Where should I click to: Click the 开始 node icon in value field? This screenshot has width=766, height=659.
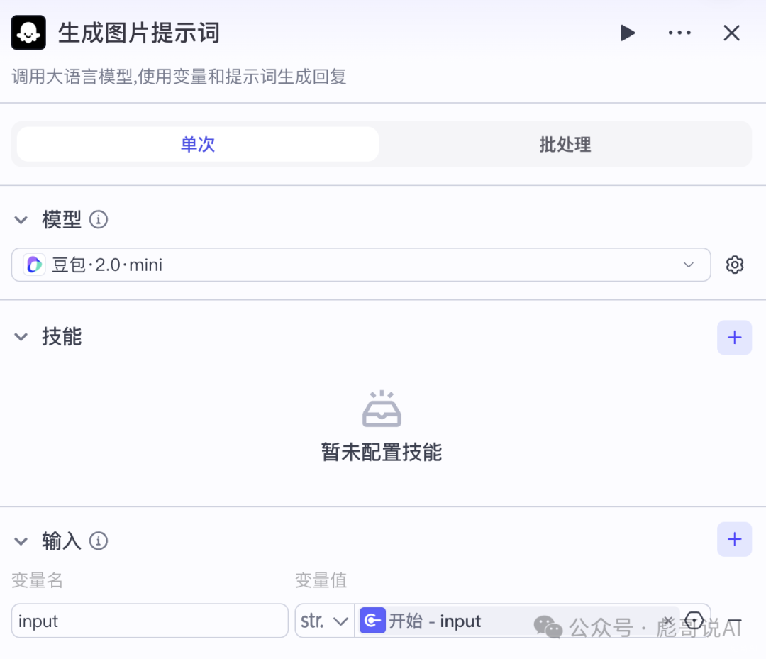[373, 621]
